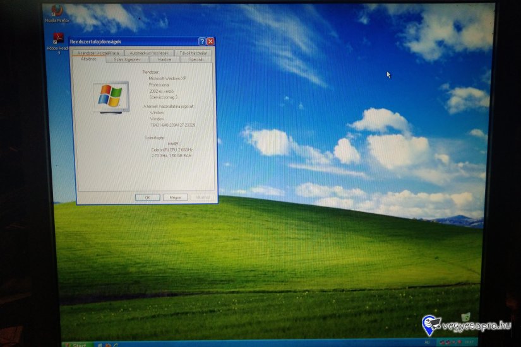Open the Automatikus frissítések tab
The image size is (521, 347).
[149, 53]
